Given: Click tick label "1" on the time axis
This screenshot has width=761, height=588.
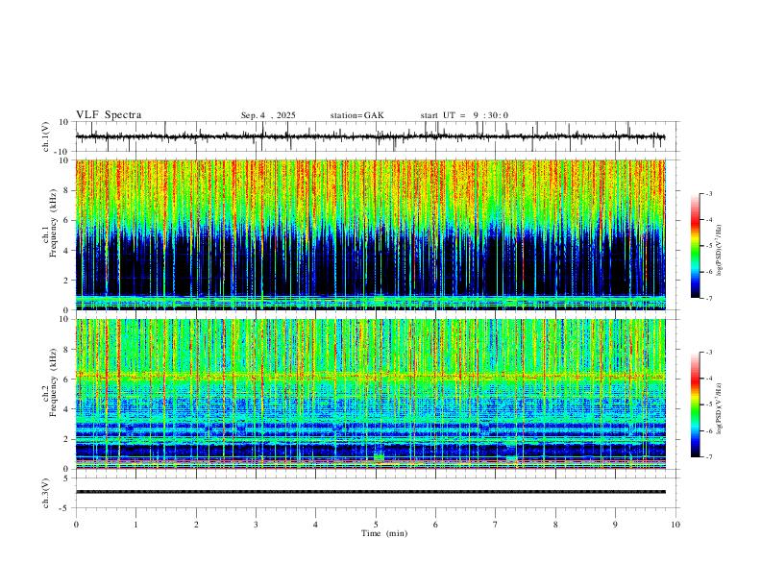Looking at the screenshot, I should tap(135, 525).
